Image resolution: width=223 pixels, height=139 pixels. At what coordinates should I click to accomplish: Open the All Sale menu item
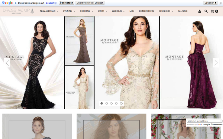(x=182, y=11)
